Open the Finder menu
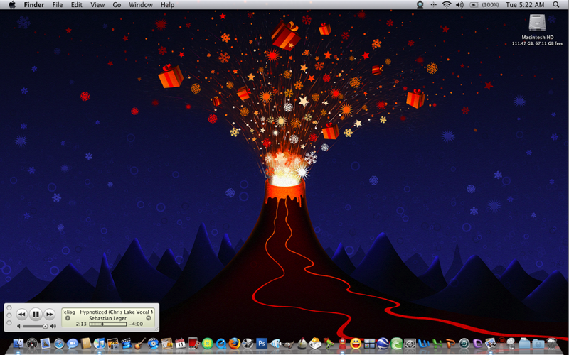This screenshot has width=569, height=355. [x=34, y=5]
